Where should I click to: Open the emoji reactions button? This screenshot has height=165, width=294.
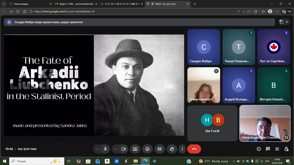[x=147, y=149]
